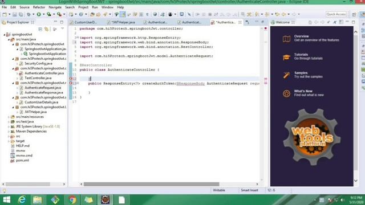Screen dimensions: 365x205
Task: Click the Debug bug icon
Action: pyautogui.click(x=29, y=14)
